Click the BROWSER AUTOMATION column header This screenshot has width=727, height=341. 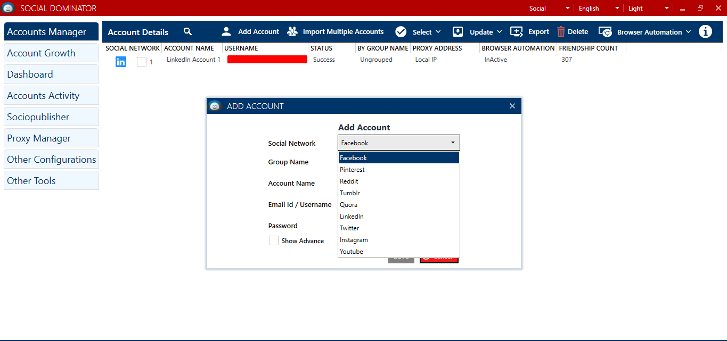coord(518,48)
